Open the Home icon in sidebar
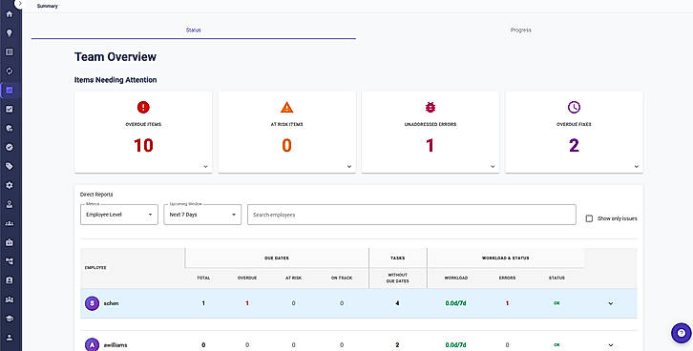 click(x=10, y=13)
